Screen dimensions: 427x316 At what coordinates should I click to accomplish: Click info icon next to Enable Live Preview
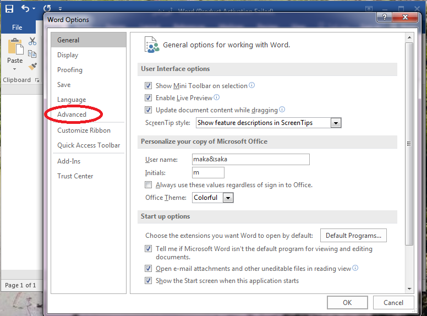tap(216, 97)
